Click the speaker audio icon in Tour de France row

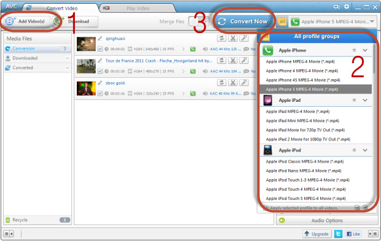[x=205, y=71]
